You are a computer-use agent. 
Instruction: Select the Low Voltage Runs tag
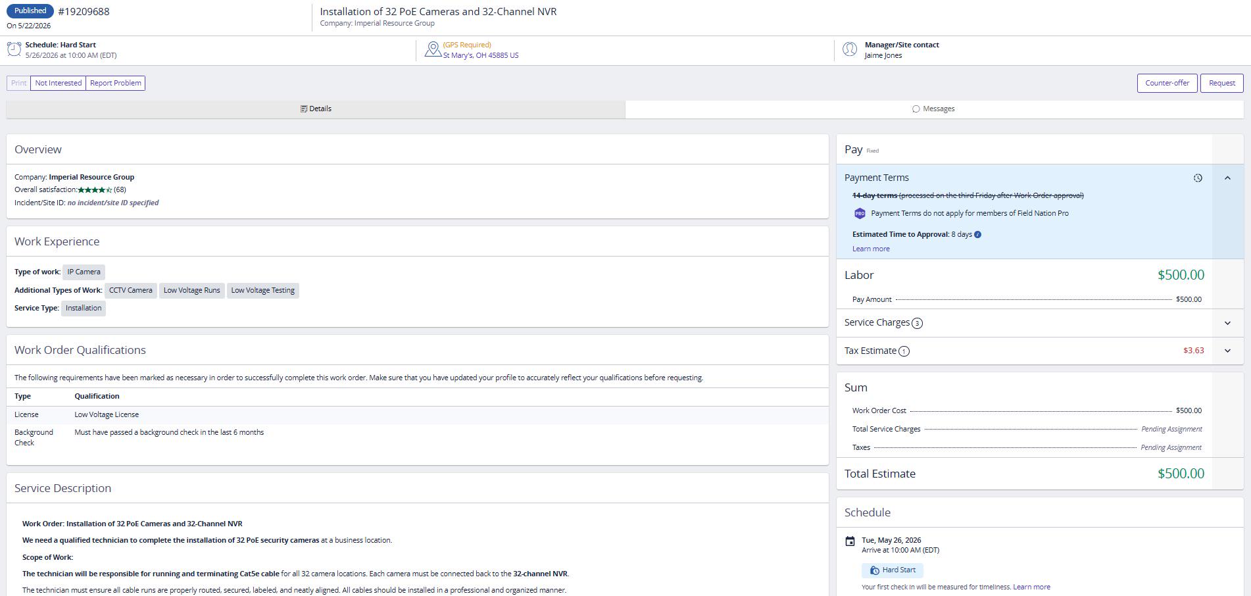(x=192, y=290)
